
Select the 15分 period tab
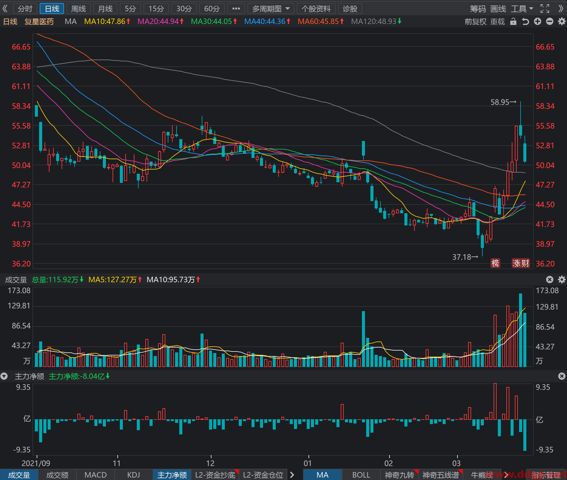tap(156, 9)
